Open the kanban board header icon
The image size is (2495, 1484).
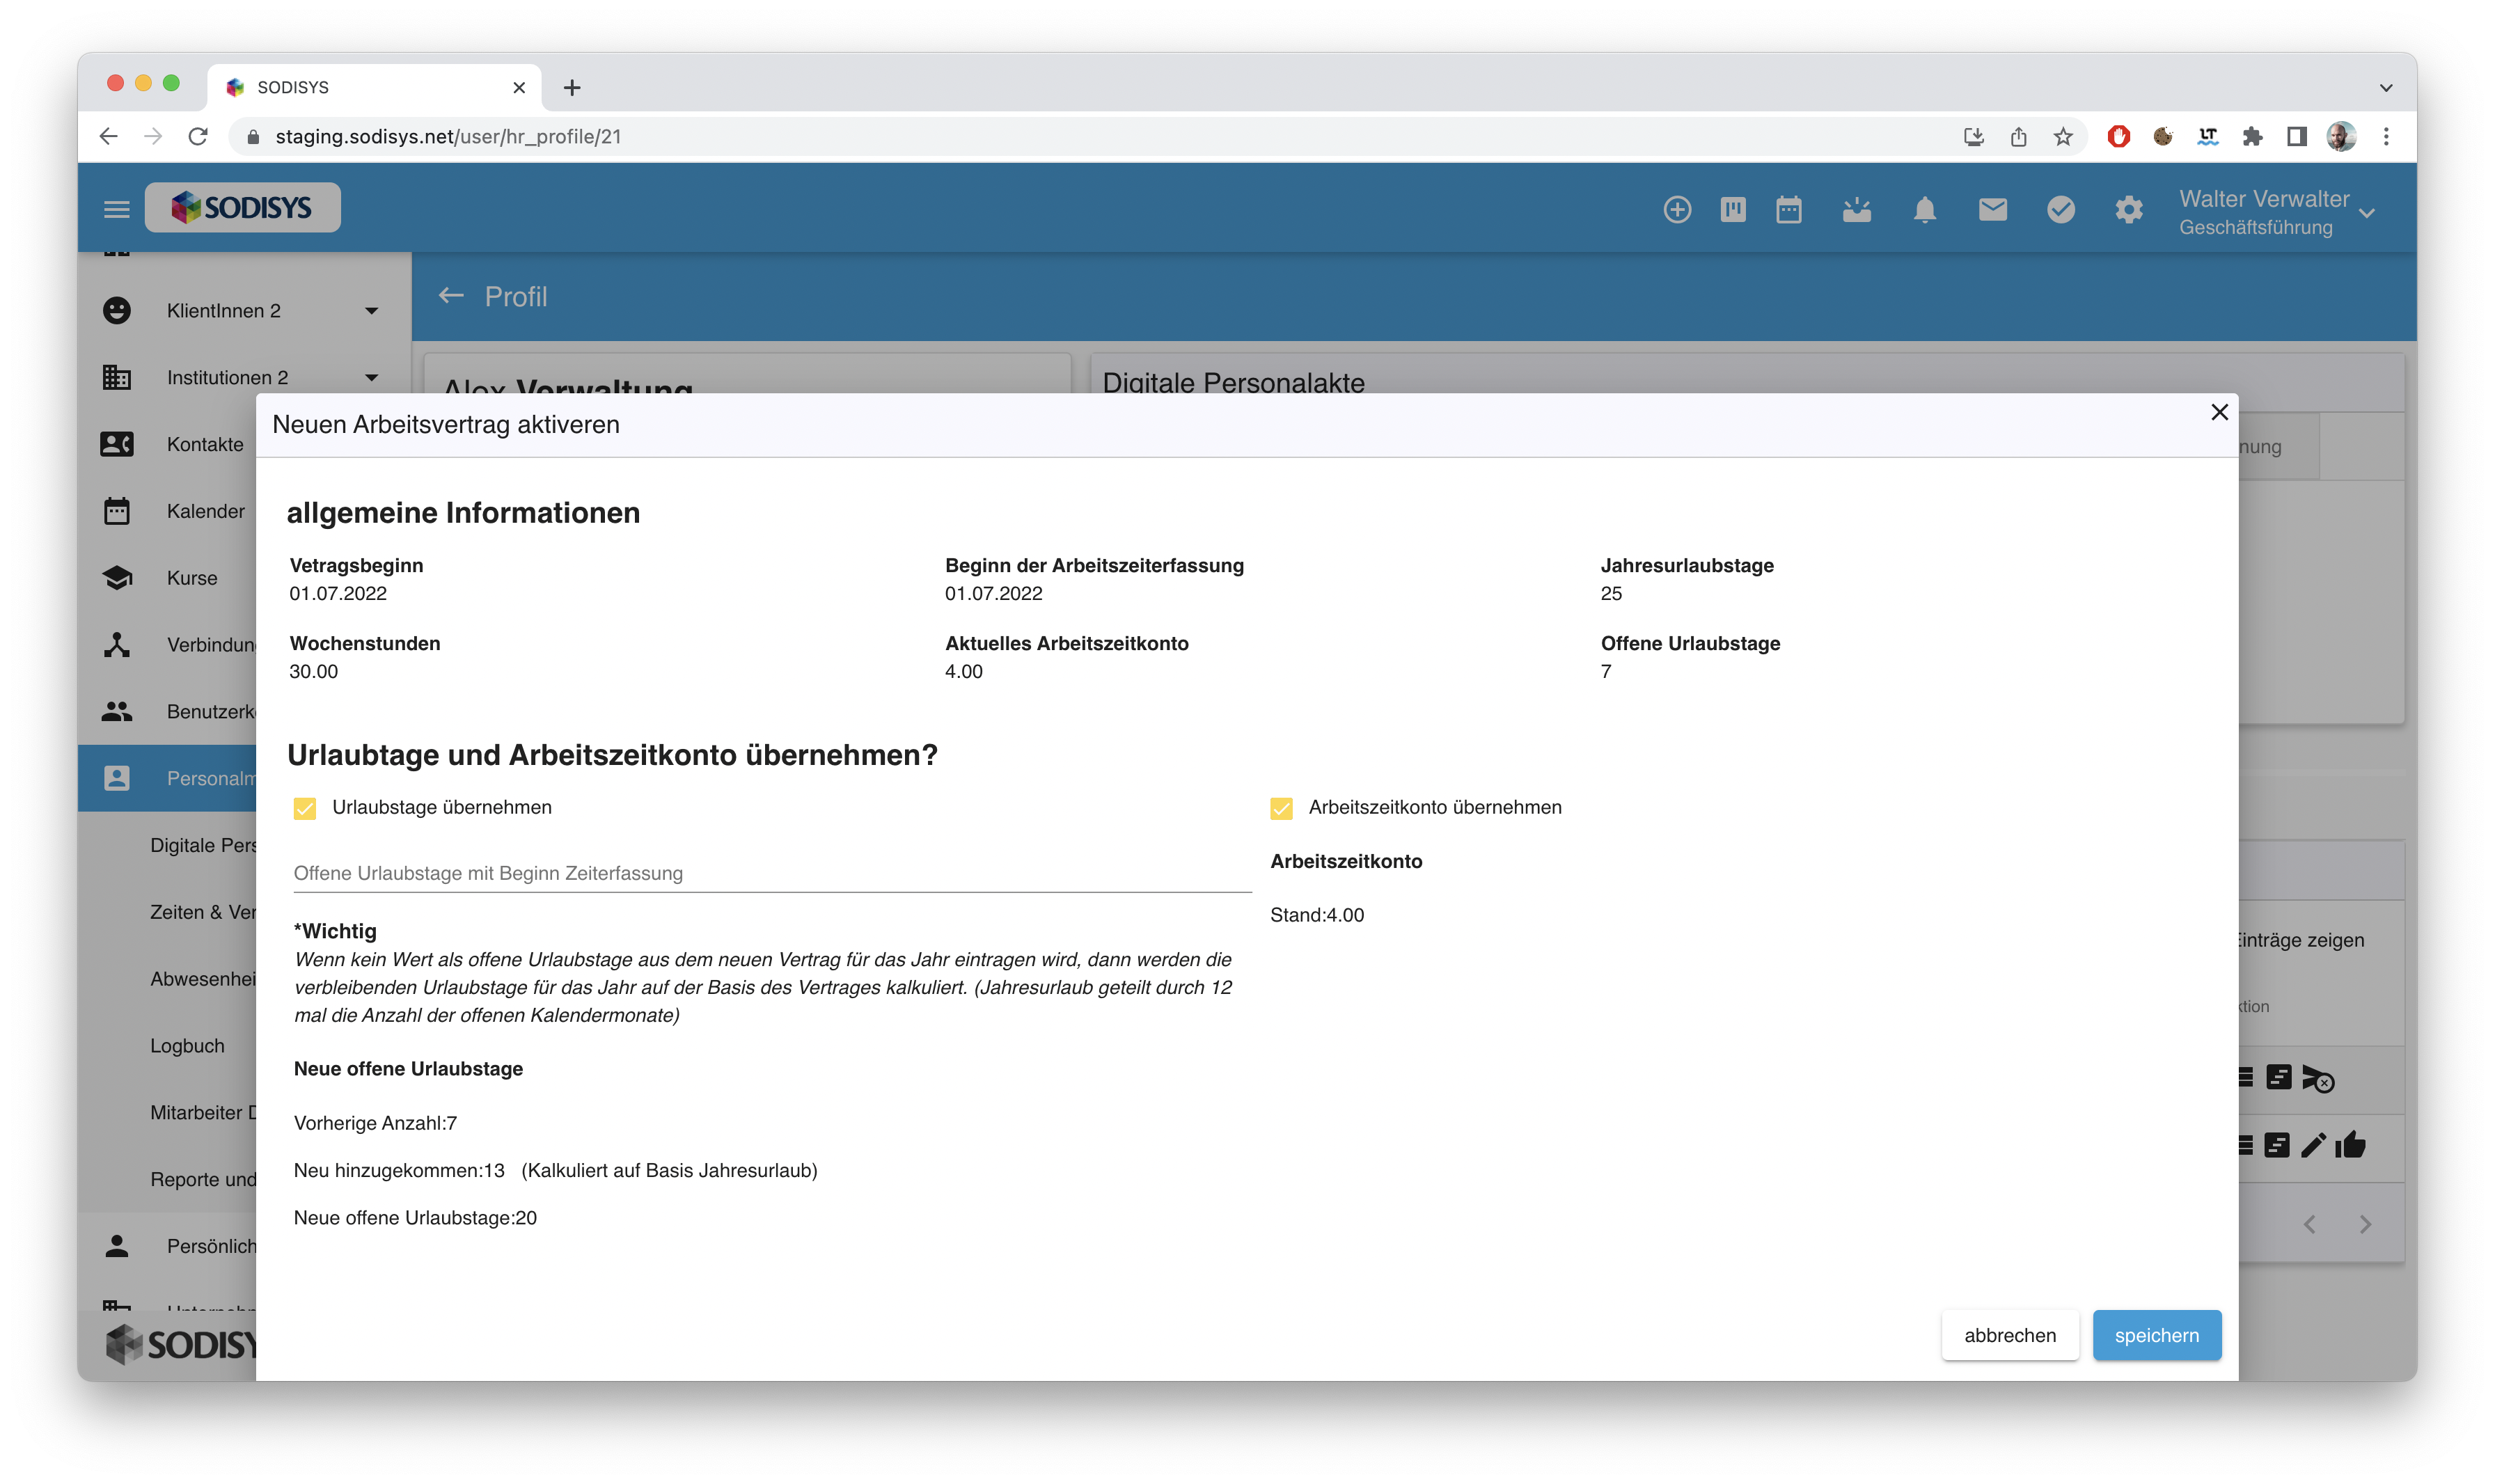(x=1733, y=209)
